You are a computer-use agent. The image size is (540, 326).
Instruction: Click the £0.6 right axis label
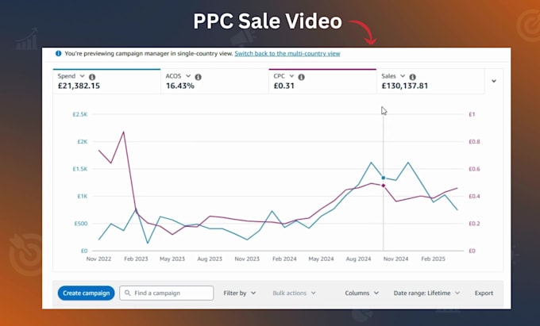(474, 169)
